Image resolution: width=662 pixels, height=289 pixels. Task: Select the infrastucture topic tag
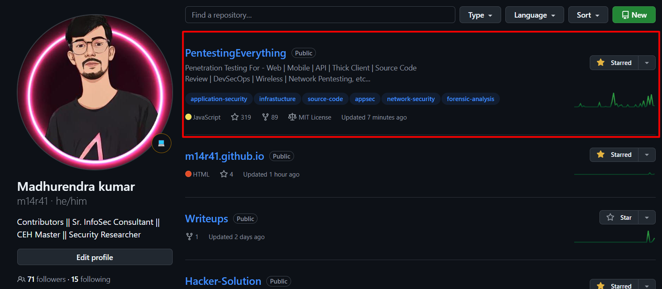pos(277,99)
